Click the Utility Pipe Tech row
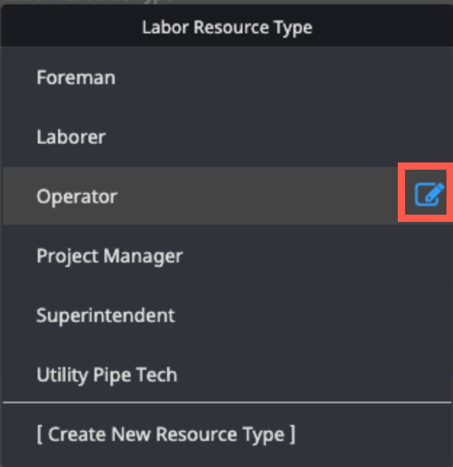This screenshot has width=453, height=467. pos(227,374)
